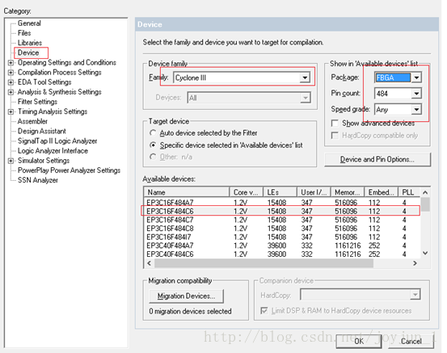Select Libraries in category tree
This screenshot has width=447, height=353.
pyautogui.click(x=30, y=43)
